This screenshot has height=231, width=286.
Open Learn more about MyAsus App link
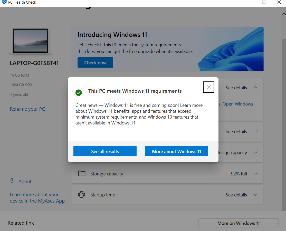pyautogui.click(x=37, y=198)
